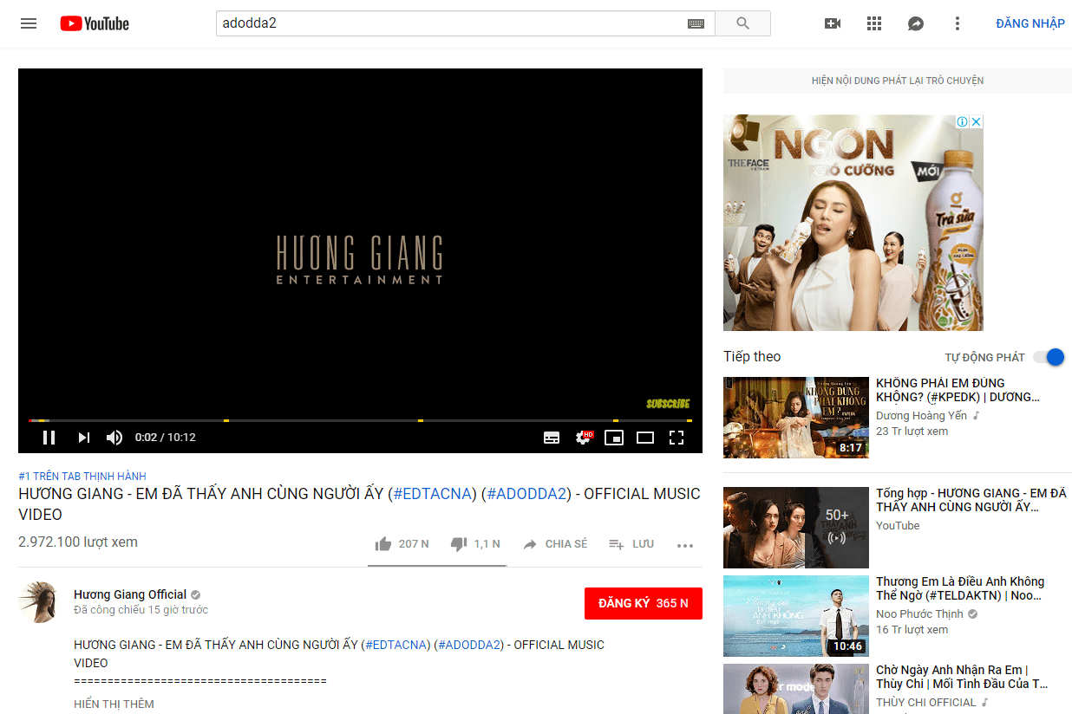Click the search magnifier button

tap(742, 23)
